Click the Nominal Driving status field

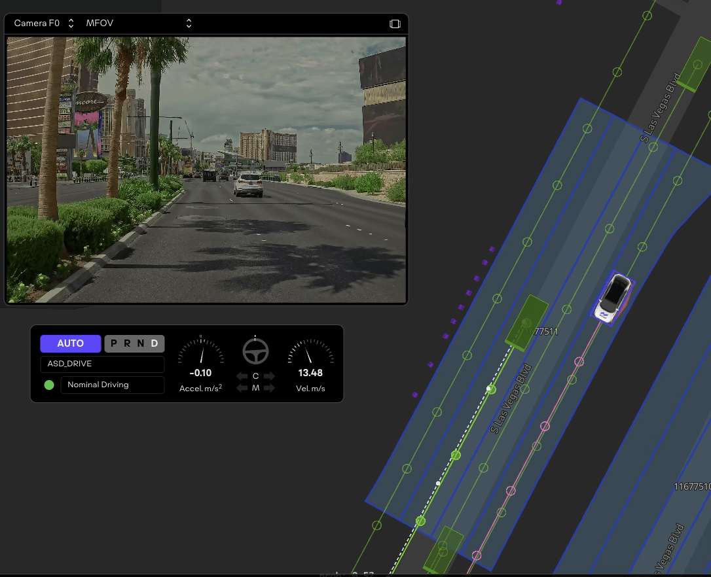tap(112, 385)
